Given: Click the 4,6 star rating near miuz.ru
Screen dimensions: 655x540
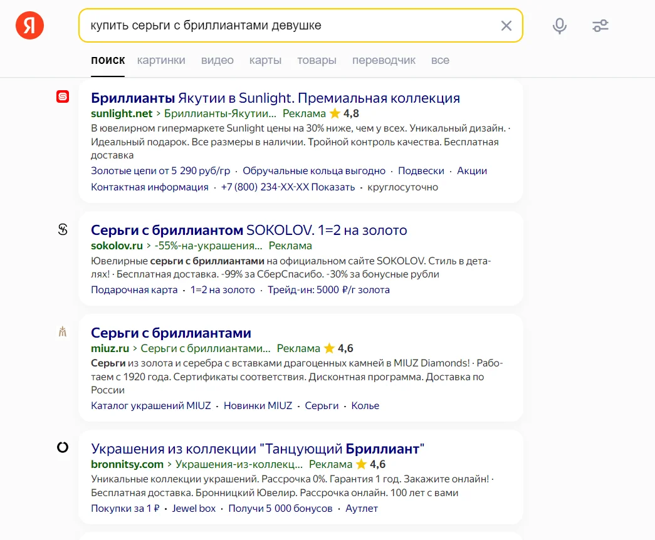Looking at the screenshot, I should [x=340, y=348].
